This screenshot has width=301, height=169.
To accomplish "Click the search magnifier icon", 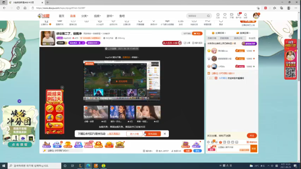I will tap(208, 16).
